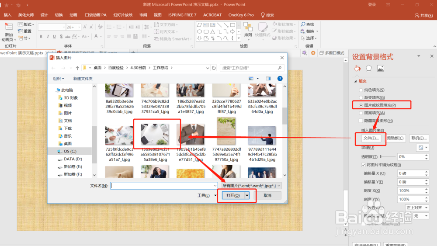Refresh the folder listing in dialog
The image size is (437, 246).
[214, 68]
